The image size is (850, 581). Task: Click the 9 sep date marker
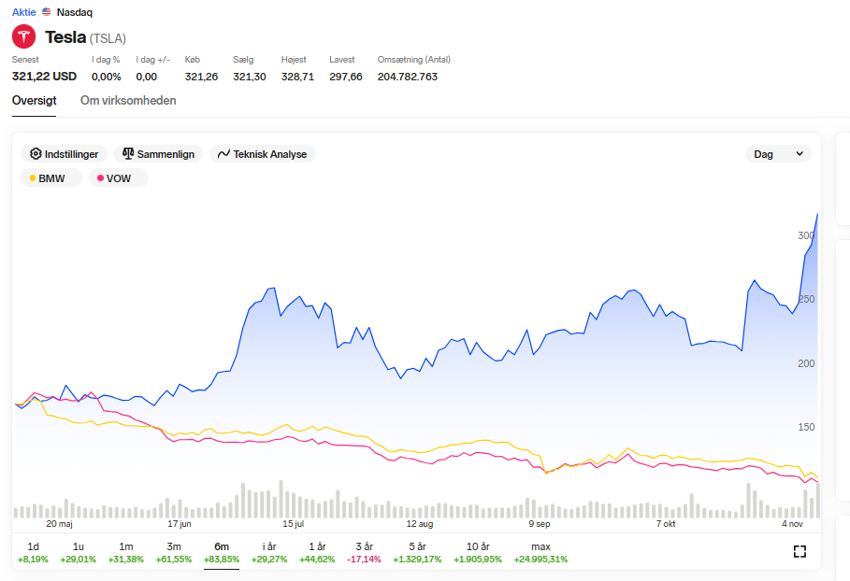click(x=540, y=524)
